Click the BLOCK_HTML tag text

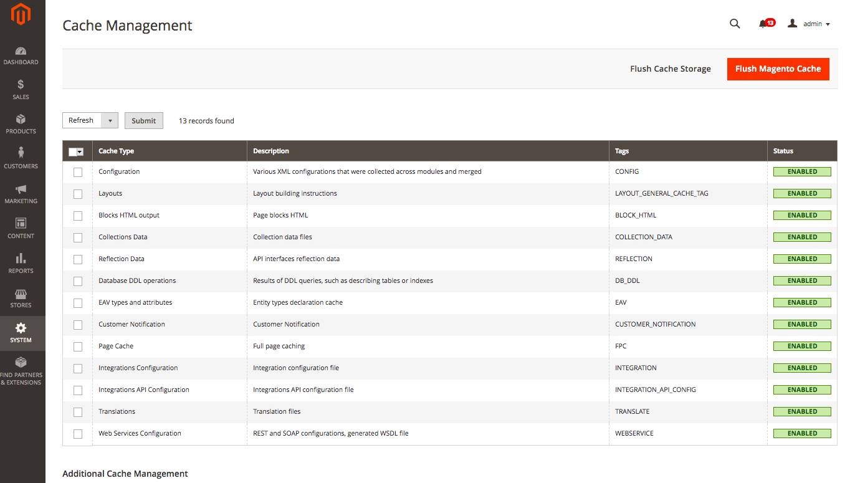pyautogui.click(x=636, y=215)
